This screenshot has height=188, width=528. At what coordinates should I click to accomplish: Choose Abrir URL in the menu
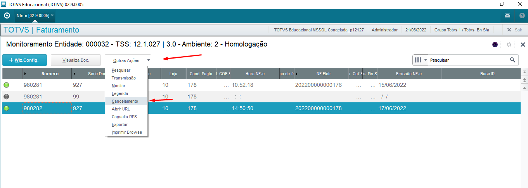pyautogui.click(x=126, y=109)
